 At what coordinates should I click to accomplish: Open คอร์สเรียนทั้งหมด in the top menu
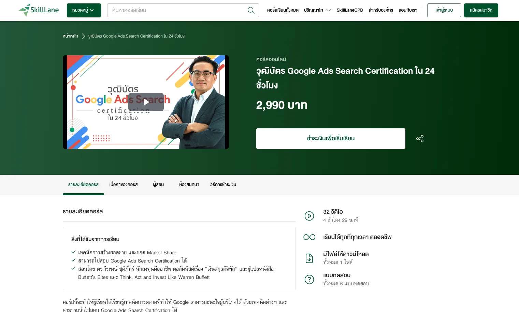283,10
